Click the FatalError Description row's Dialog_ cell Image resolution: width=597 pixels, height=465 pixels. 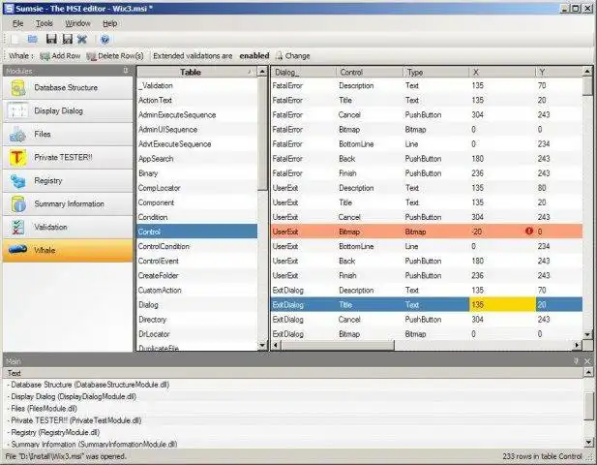pos(304,86)
